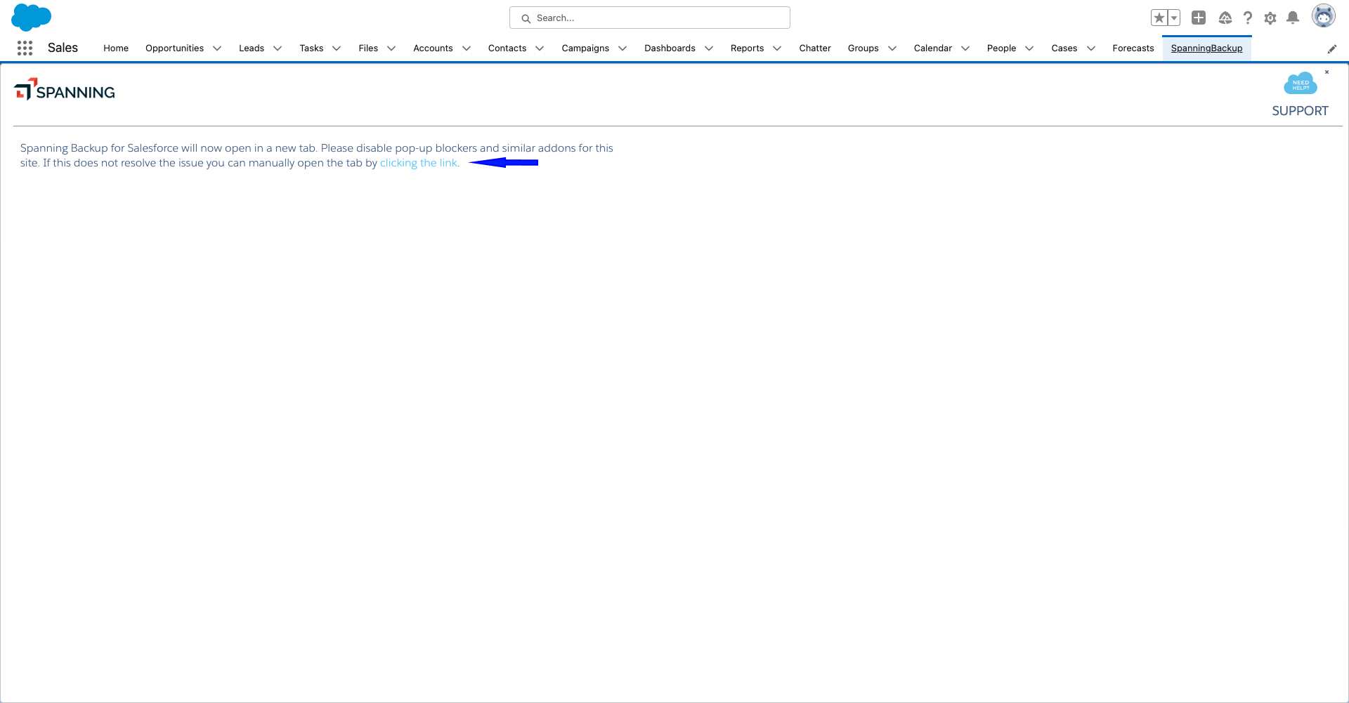Viewport: 1349px width, 703px height.
Task: Expand the Reports dropdown chevron
Action: click(x=777, y=48)
